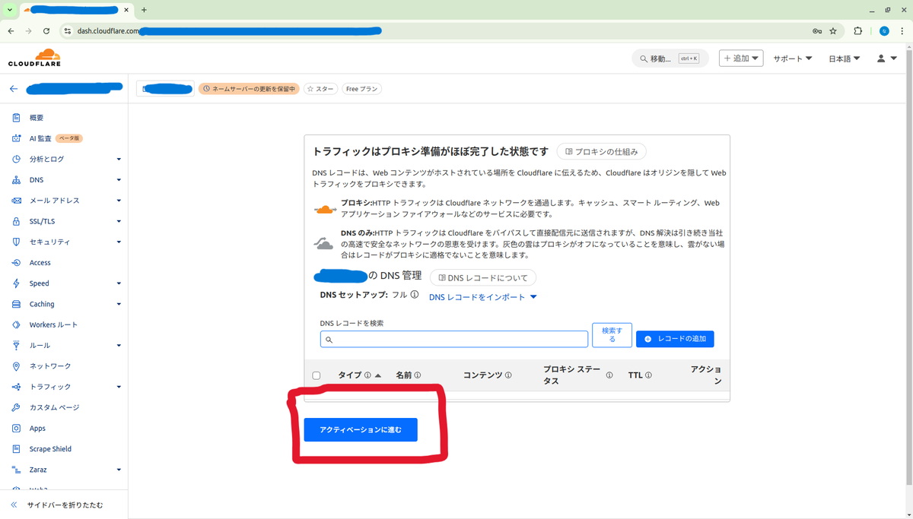
Task: Click レコードの追加 button
Action: click(x=675, y=339)
